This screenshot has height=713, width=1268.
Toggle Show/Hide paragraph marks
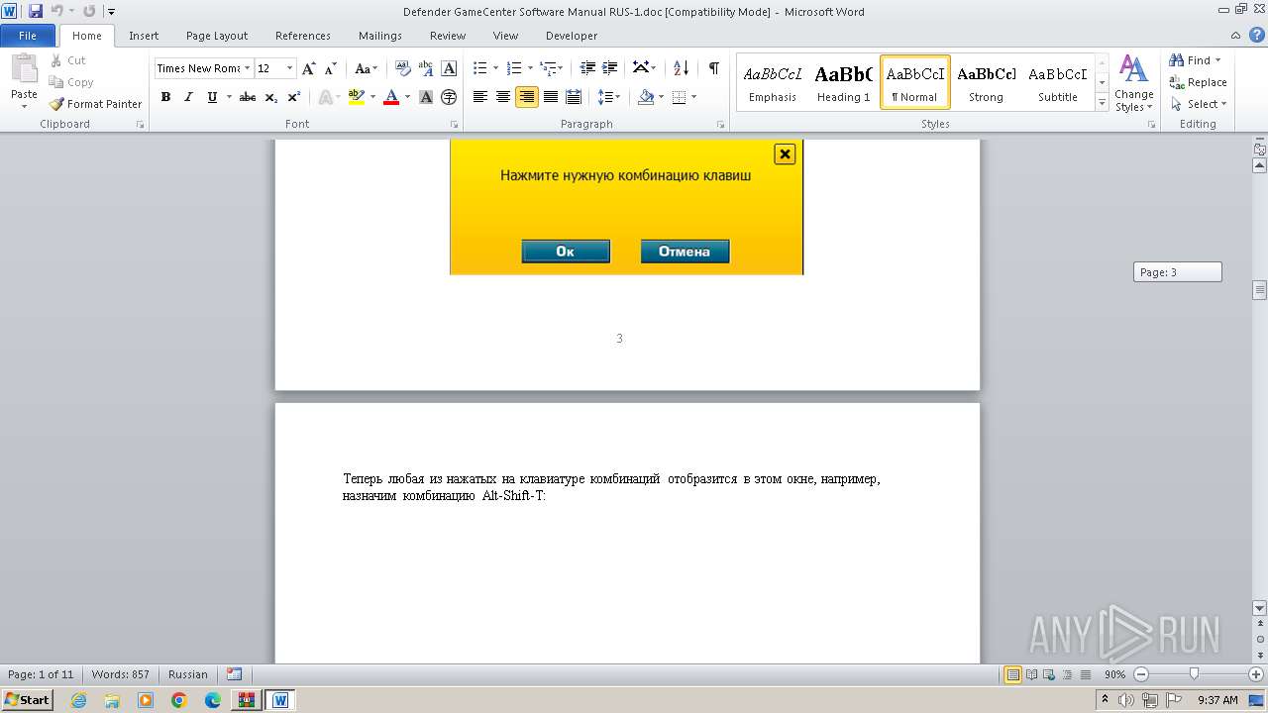[x=713, y=68]
